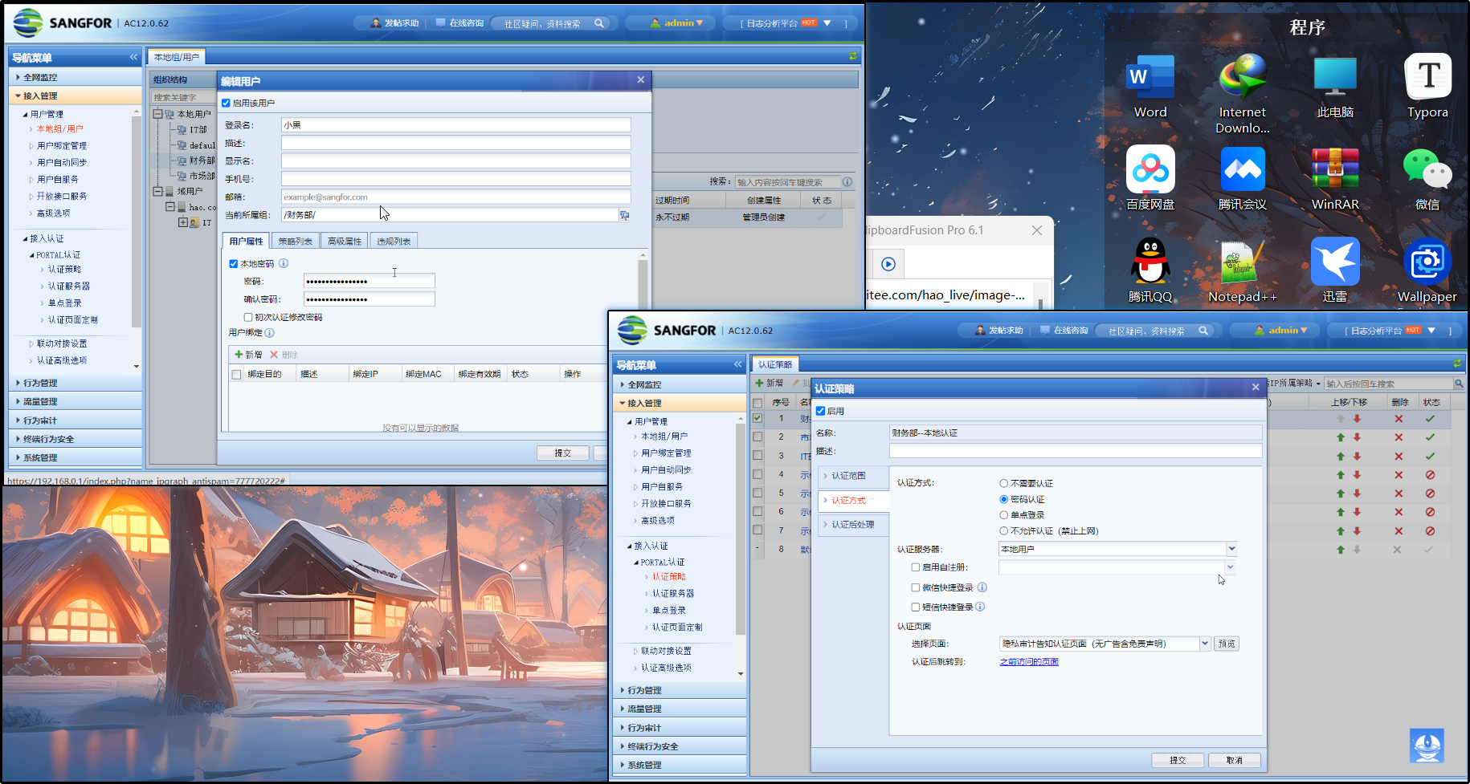This screenshot has width=1470, height=784.
Task: Click 新增 in the 用户绑定 table toolbar
Action: point(248,355)
